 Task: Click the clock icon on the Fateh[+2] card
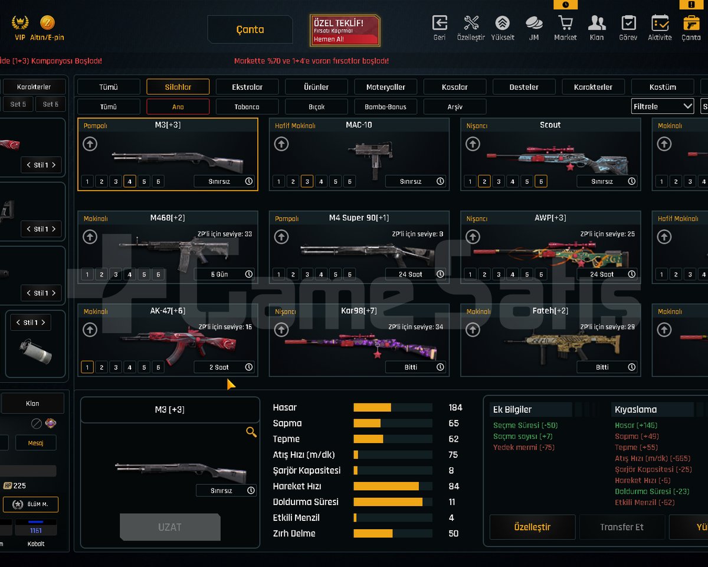point(631,367)
